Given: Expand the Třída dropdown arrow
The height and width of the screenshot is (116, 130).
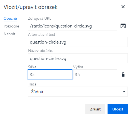Looking at the screenshot, I should [124, 92].
